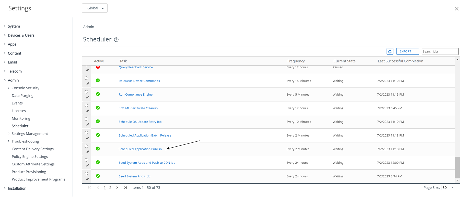Go to page 2 of results
467x197 pixels.
110,188
